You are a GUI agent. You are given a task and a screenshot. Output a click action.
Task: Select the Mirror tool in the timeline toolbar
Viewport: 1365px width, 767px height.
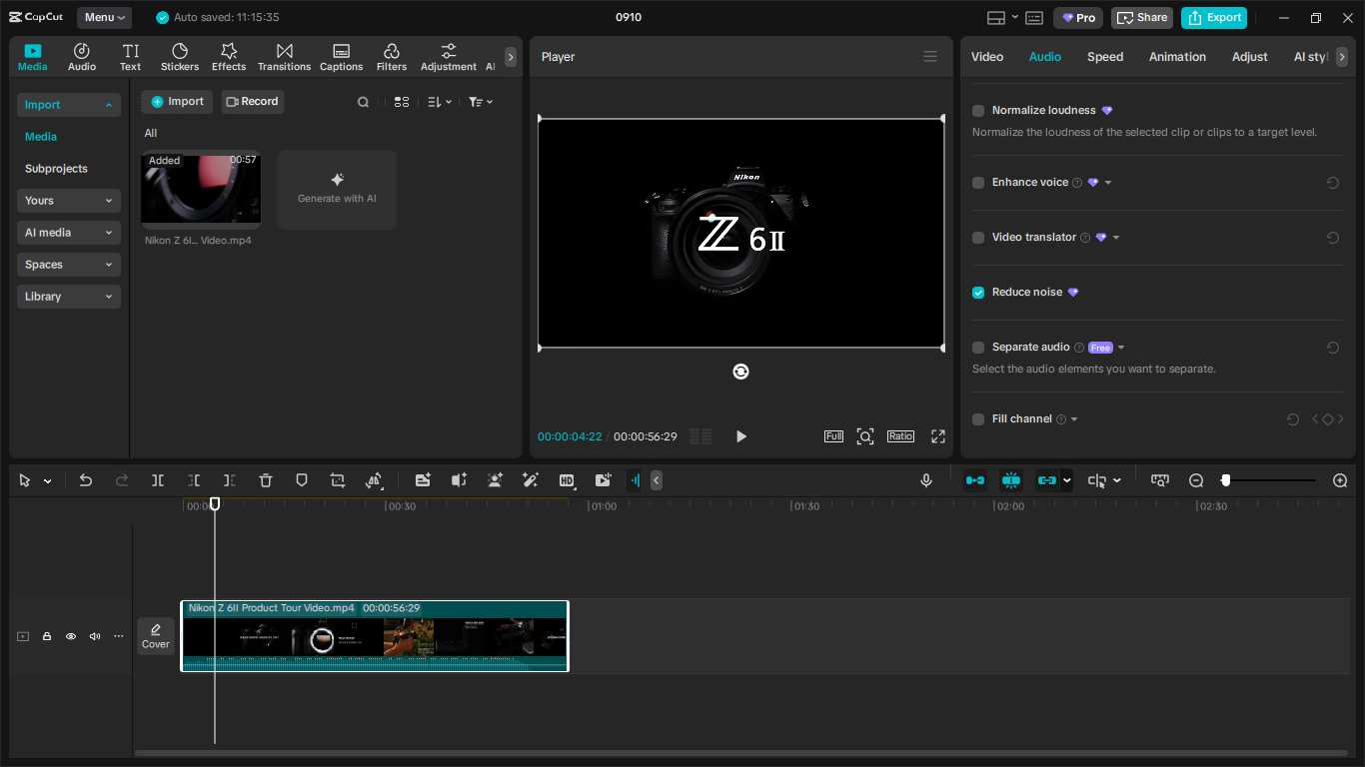click(x=374, y=480)
